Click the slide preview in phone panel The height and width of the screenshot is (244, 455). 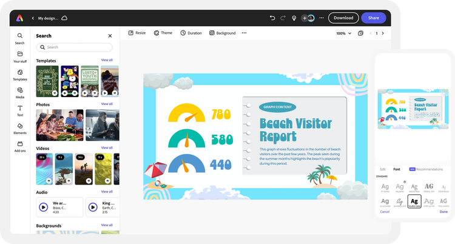tap(413, 109)
